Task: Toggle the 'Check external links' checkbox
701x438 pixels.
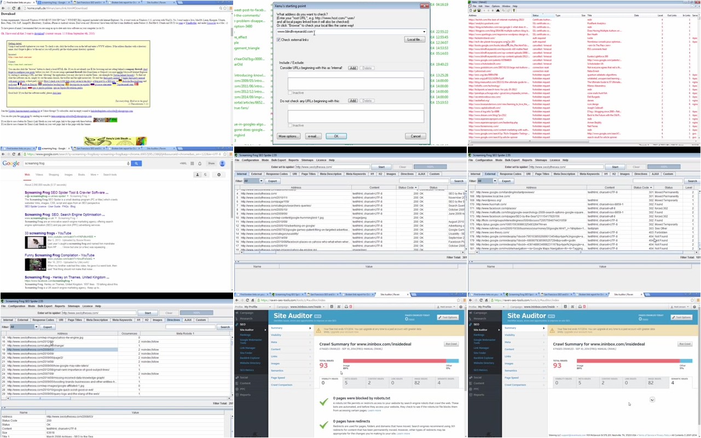Action: pos(279,39)
